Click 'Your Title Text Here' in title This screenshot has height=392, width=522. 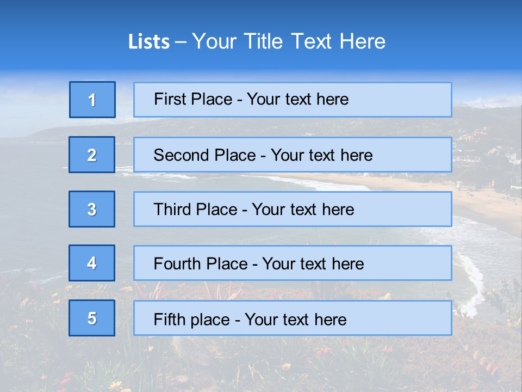point(289,42)
